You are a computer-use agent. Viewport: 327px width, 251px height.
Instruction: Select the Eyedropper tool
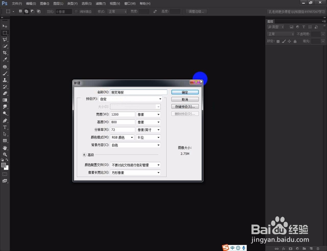click(x=5, y=60)
